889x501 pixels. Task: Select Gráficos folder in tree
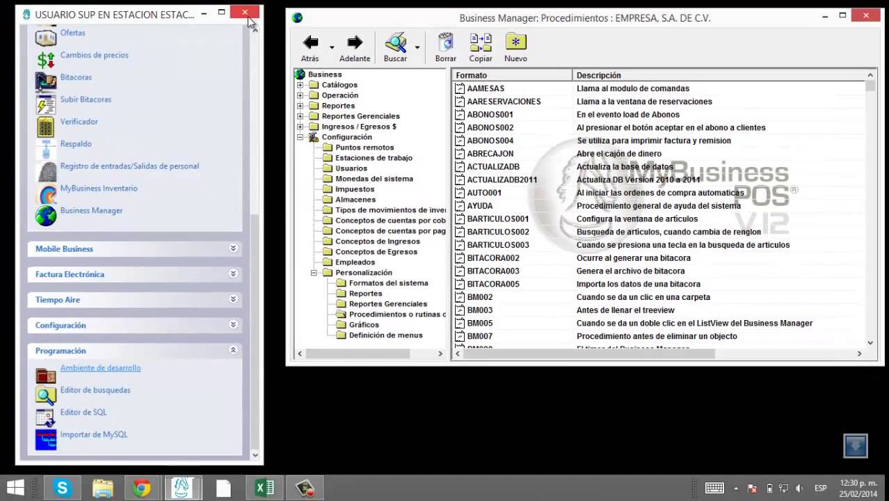click(x=364, y=325)
